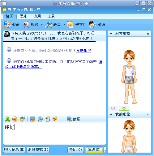This screenshot has height=156, width=154.
Task: Start a video chat via webcam icon
Action: pyautogui.click(x=26, y=24)
